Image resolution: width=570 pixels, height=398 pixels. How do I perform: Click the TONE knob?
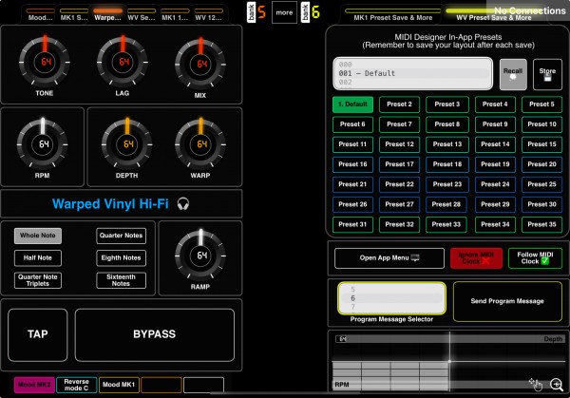click(x=45, y=62)
